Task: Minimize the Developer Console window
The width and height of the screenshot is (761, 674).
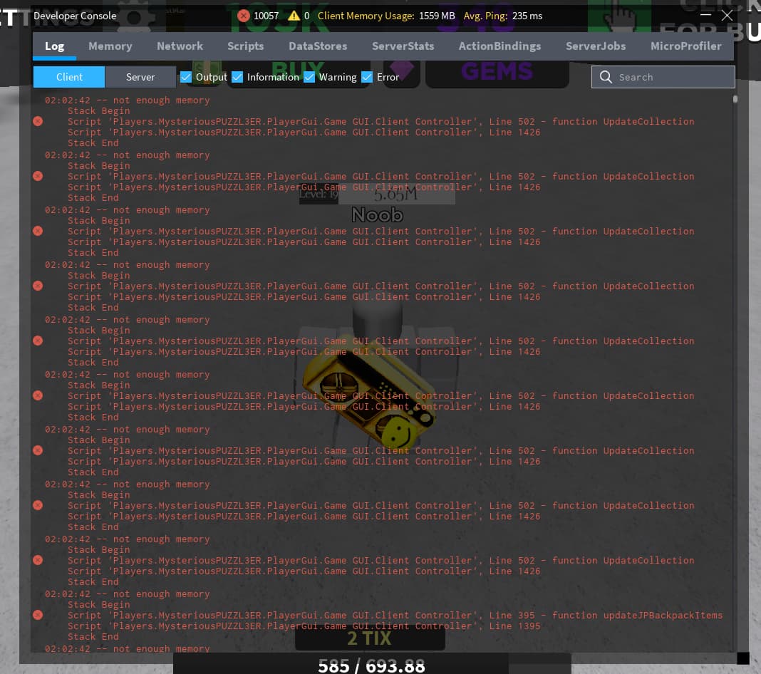Action: [705, 15]
